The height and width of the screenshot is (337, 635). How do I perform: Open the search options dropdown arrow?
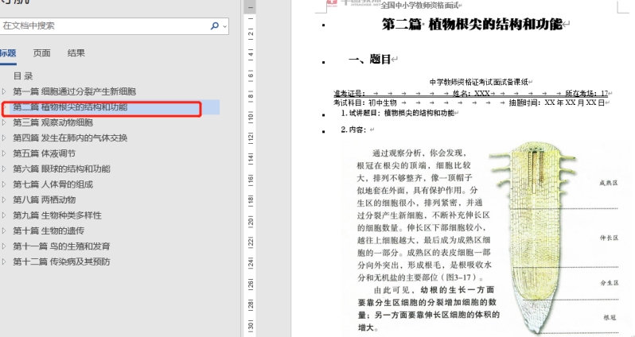pyautogui.click(x=225, y=25)
